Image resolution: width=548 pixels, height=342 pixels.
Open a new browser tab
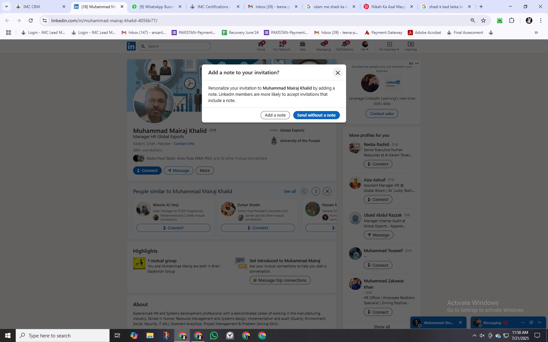click(x=481, y=7)
